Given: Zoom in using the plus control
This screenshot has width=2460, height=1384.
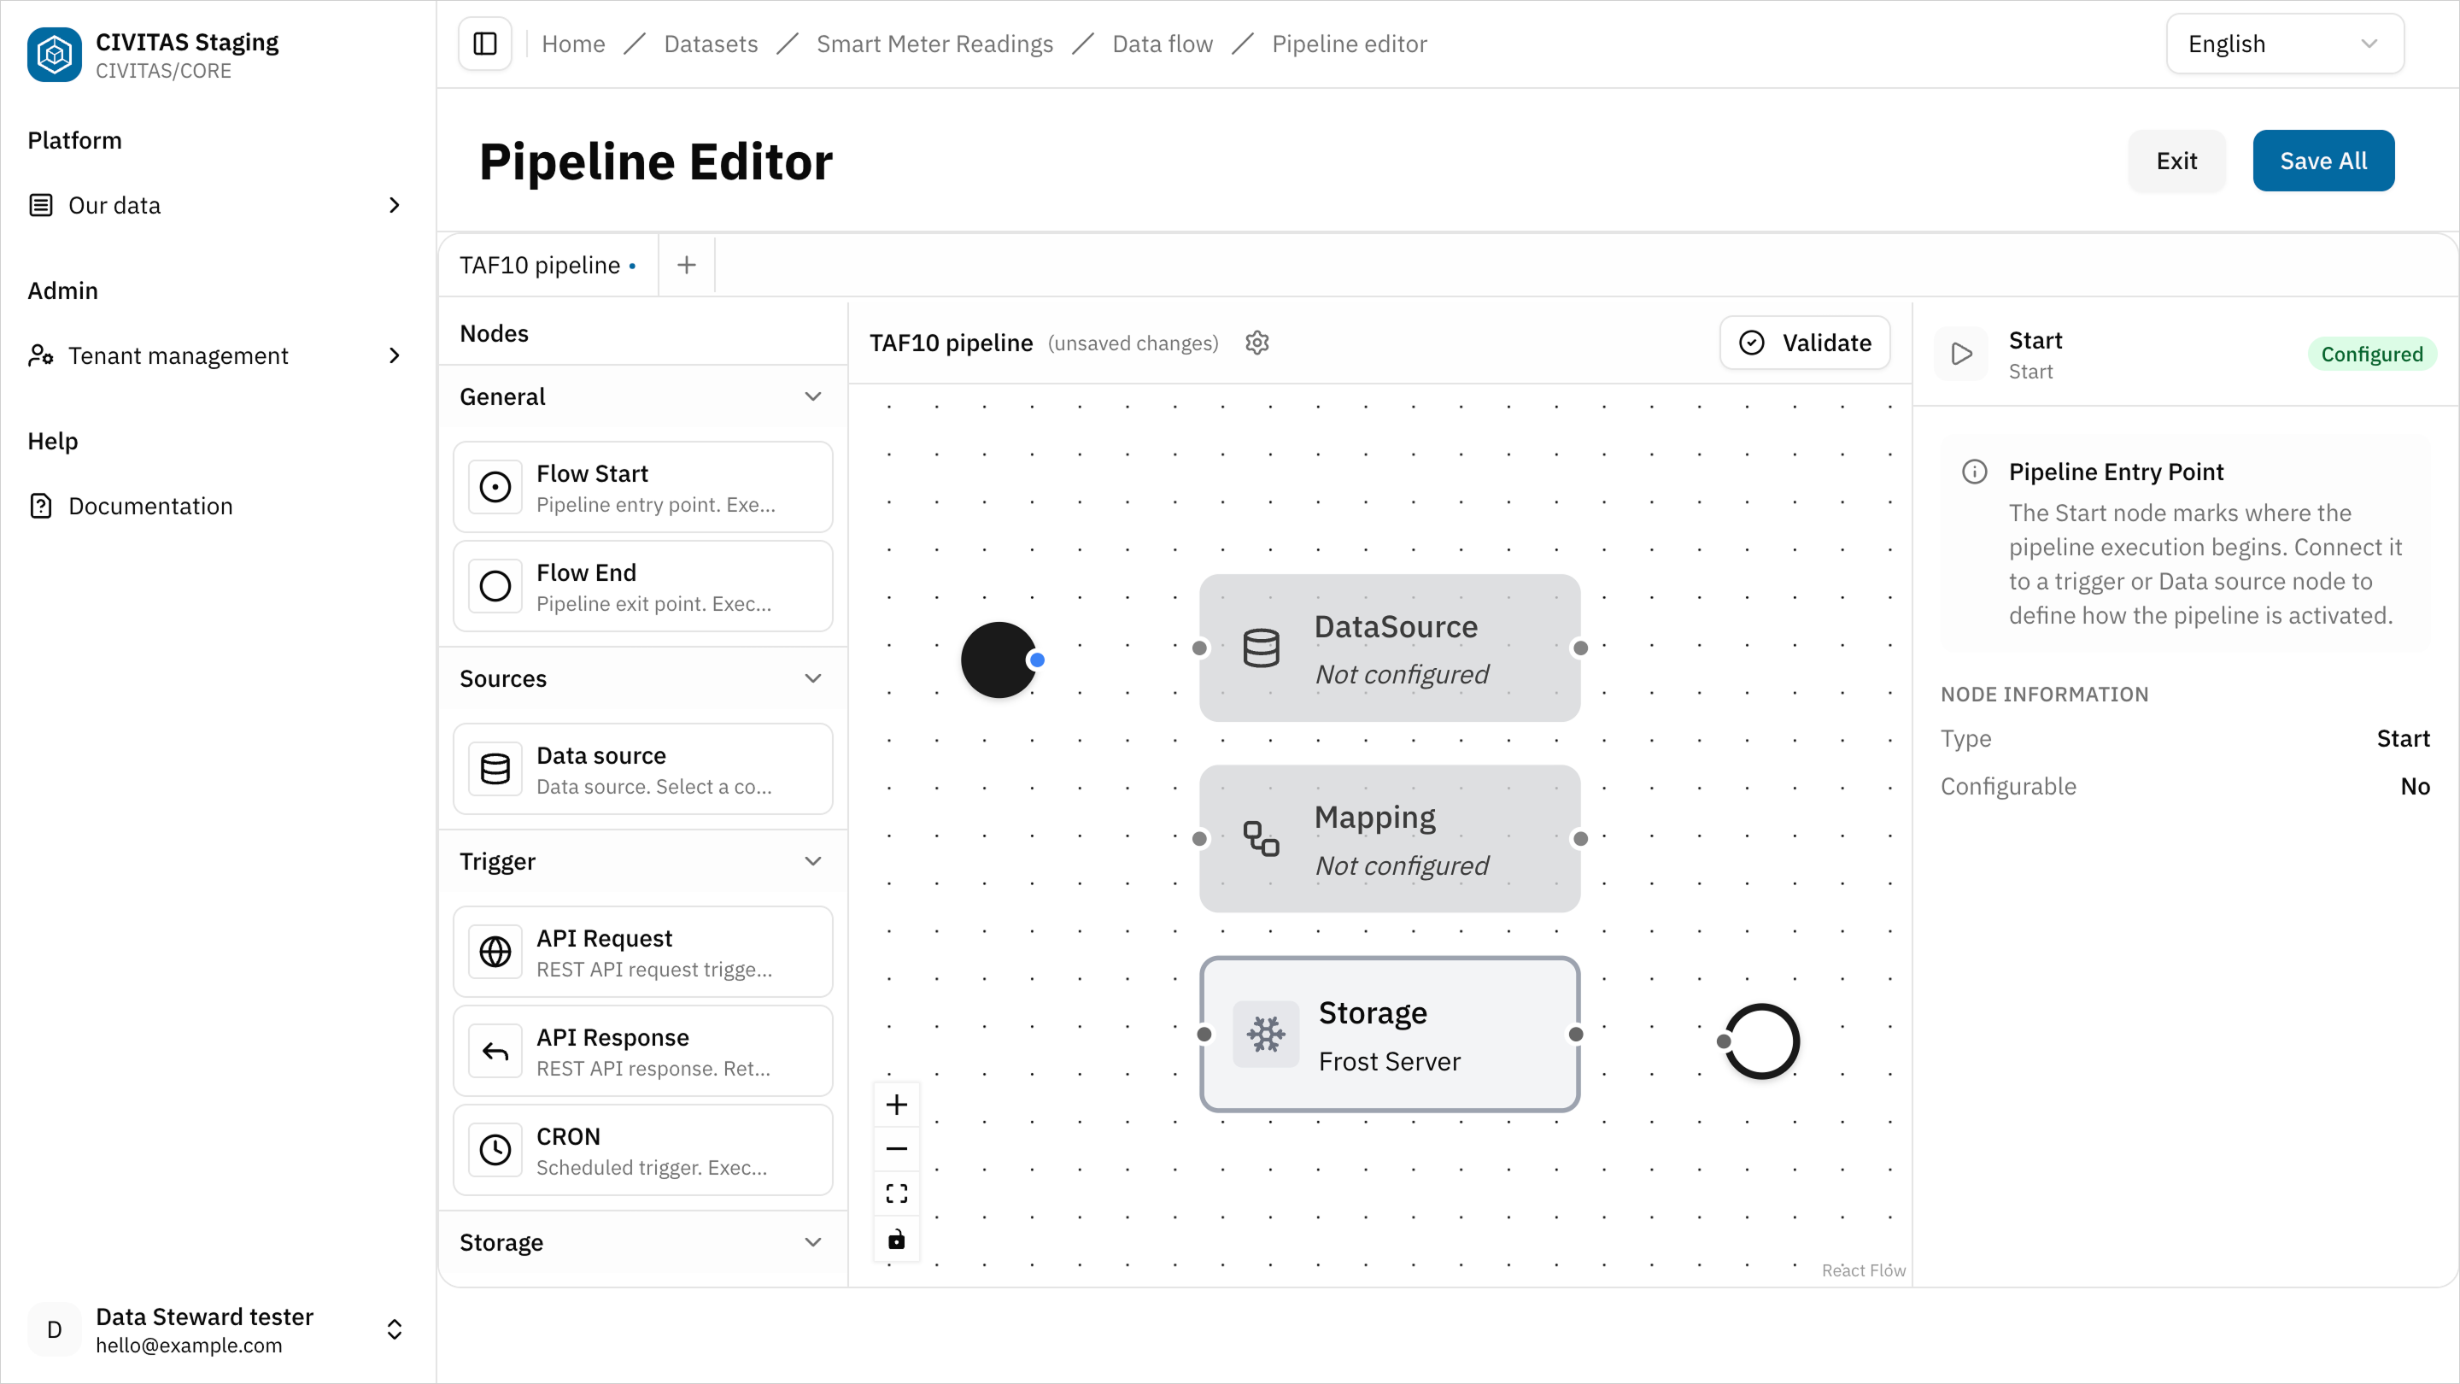Looking at the screenshot, I should coord(896,1104).
